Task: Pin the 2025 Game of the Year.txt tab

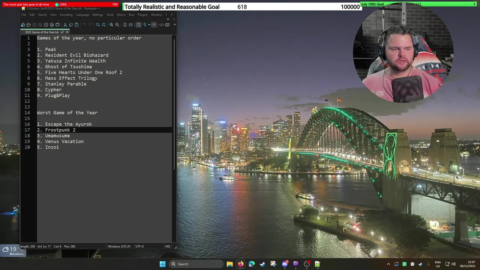Action: 62,32
